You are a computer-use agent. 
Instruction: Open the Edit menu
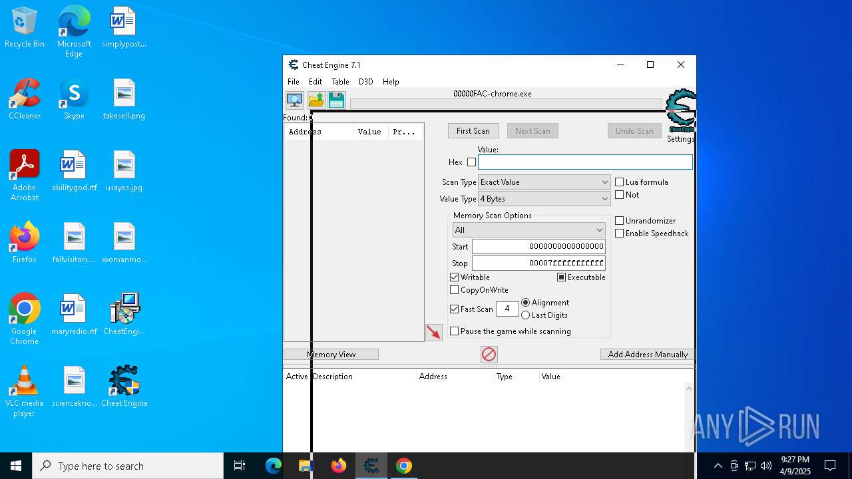tap(316, 82)
